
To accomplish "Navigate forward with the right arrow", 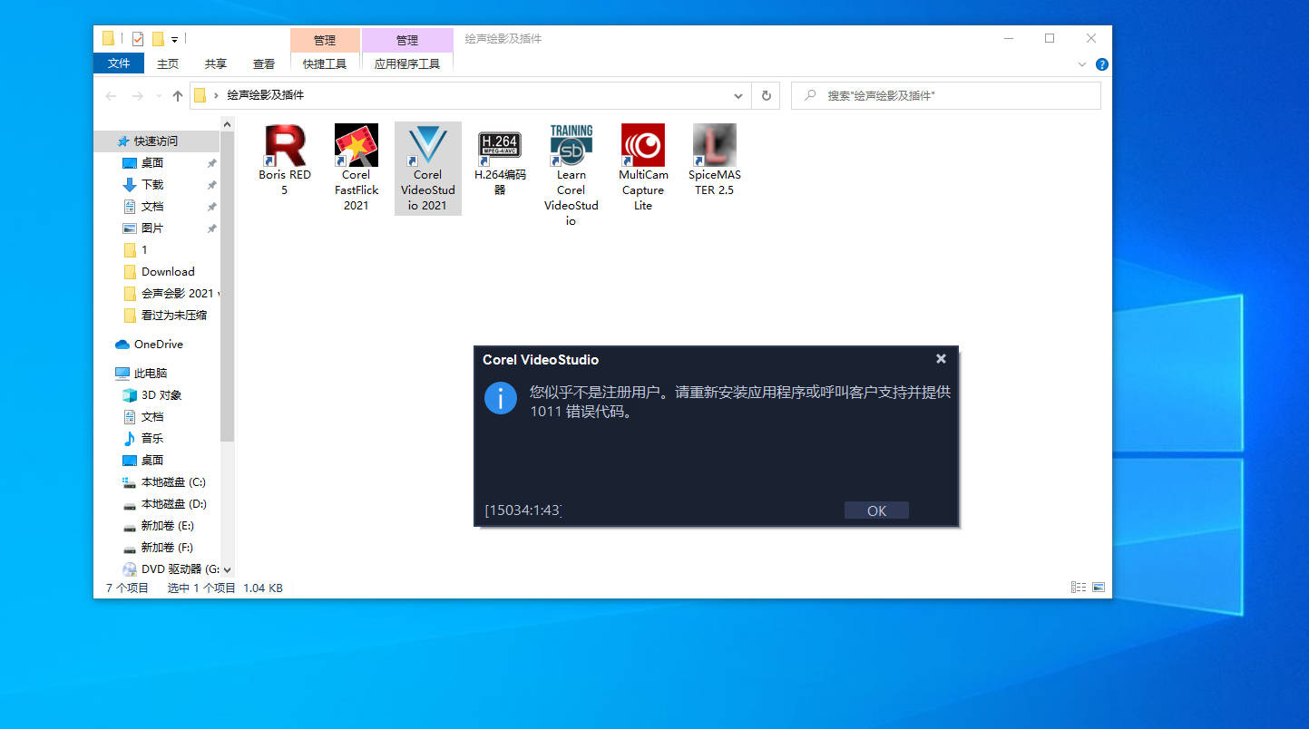I will tap(138, 96).
